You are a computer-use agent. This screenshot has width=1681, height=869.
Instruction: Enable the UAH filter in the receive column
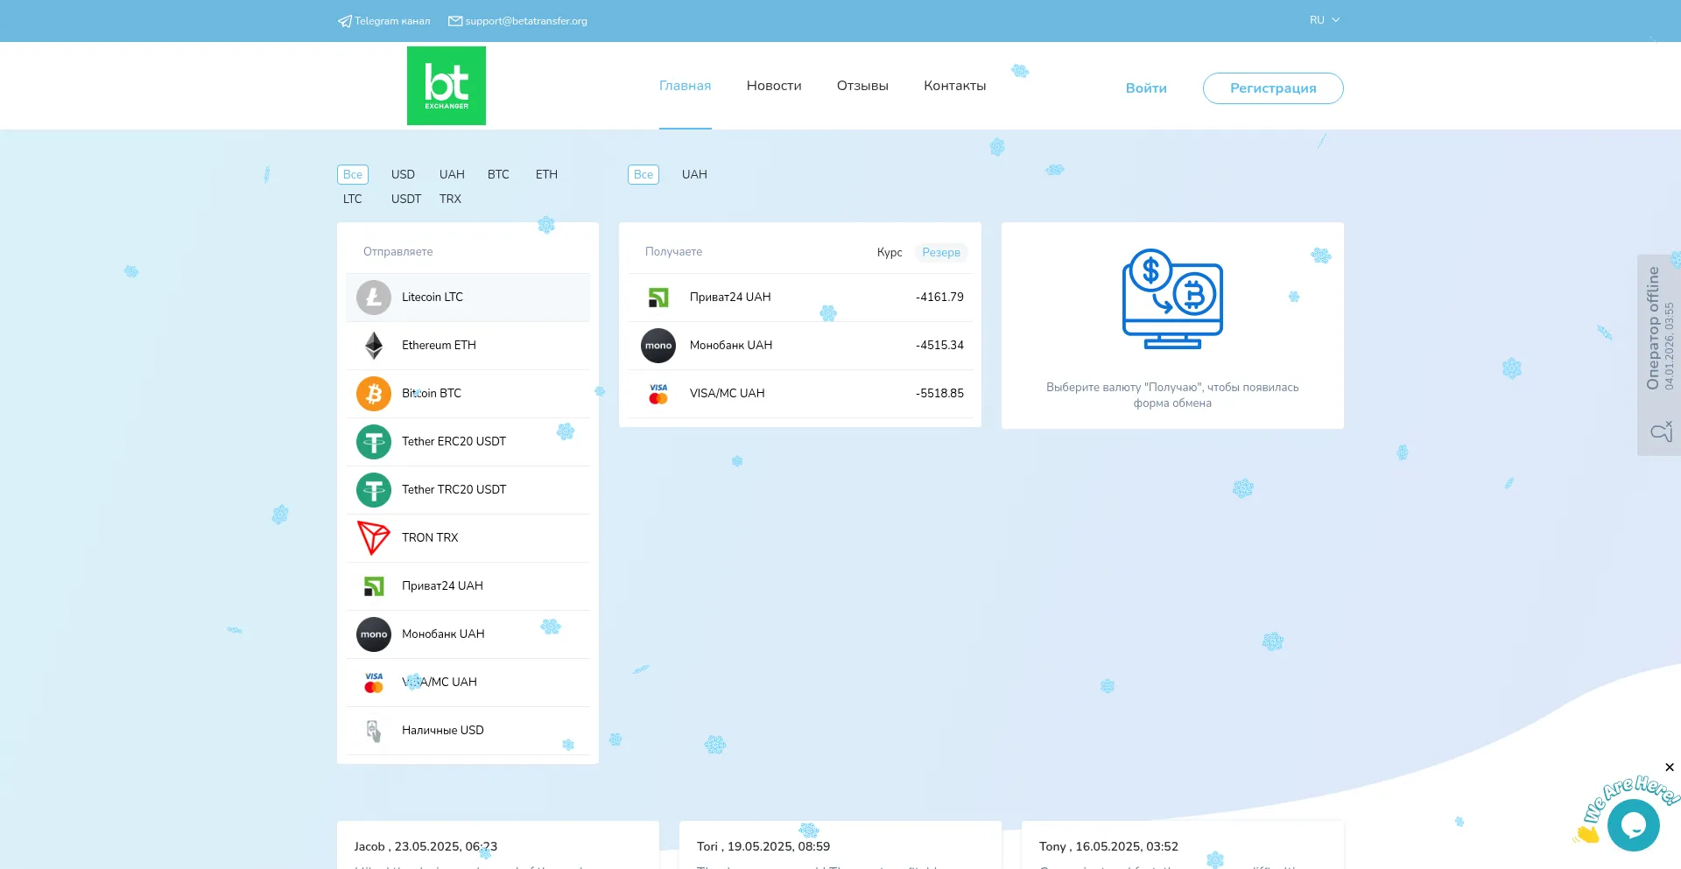coord(693,174)
